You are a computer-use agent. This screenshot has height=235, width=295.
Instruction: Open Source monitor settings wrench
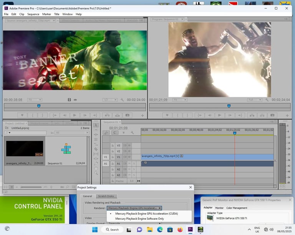pyautogui.click(x=122, y=100)
